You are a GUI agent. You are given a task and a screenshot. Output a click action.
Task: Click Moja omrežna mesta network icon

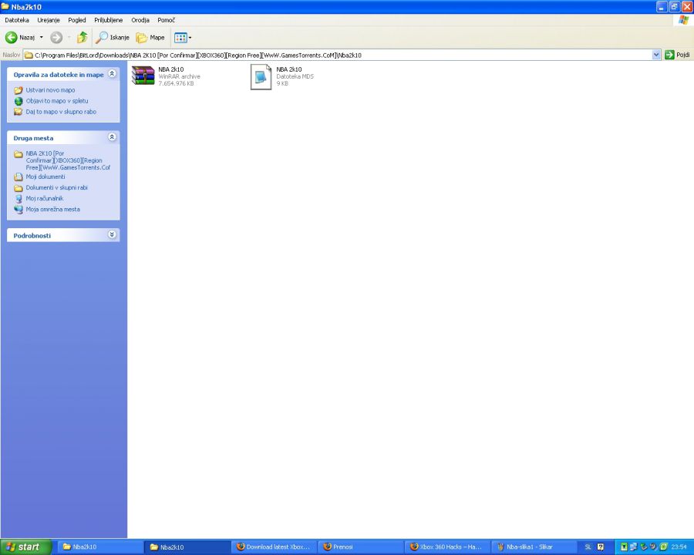pyautogui.click(x=19, y=210)
